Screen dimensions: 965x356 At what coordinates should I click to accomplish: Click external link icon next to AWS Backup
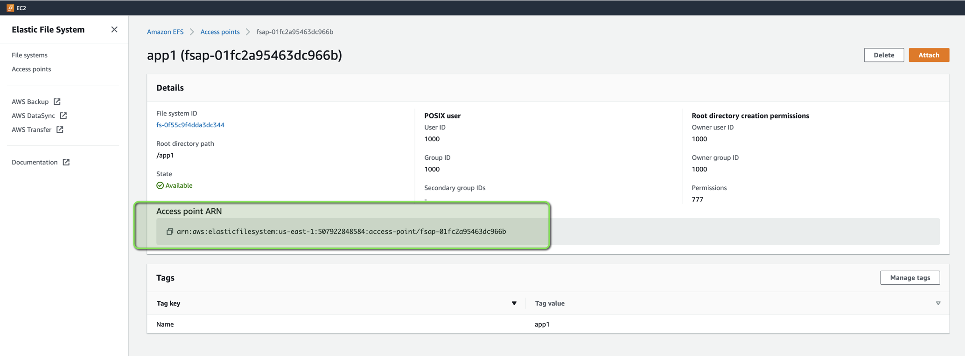(57, 102)
